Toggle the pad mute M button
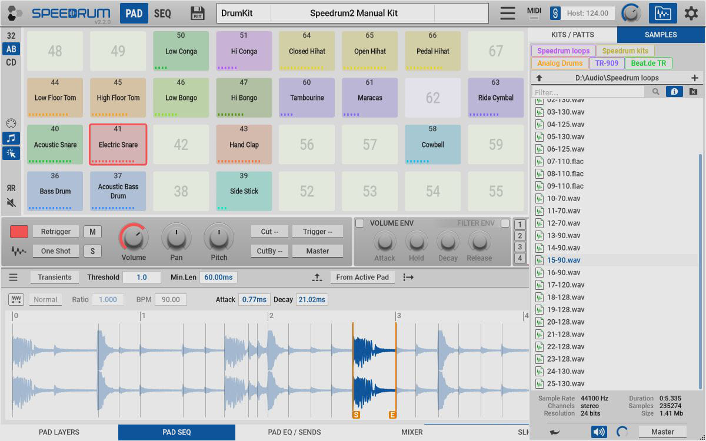 coord(92,232)
